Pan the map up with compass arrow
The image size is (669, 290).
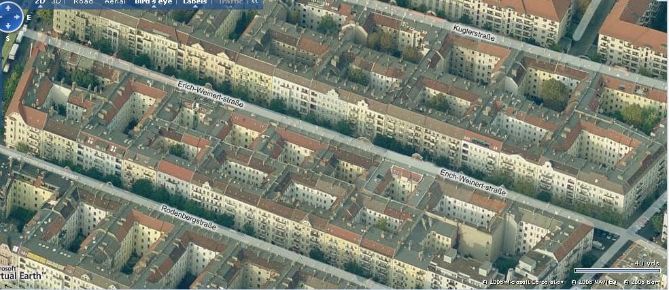[x=10, y=9]
